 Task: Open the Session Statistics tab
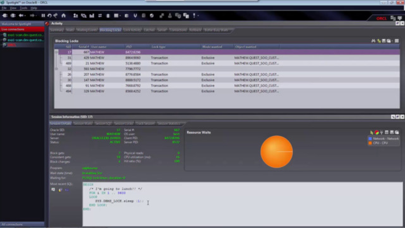(169, 123)
